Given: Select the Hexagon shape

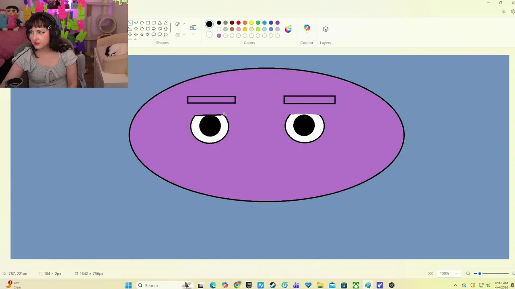Looking at the screenshot, I should click(x=148, y=29).
